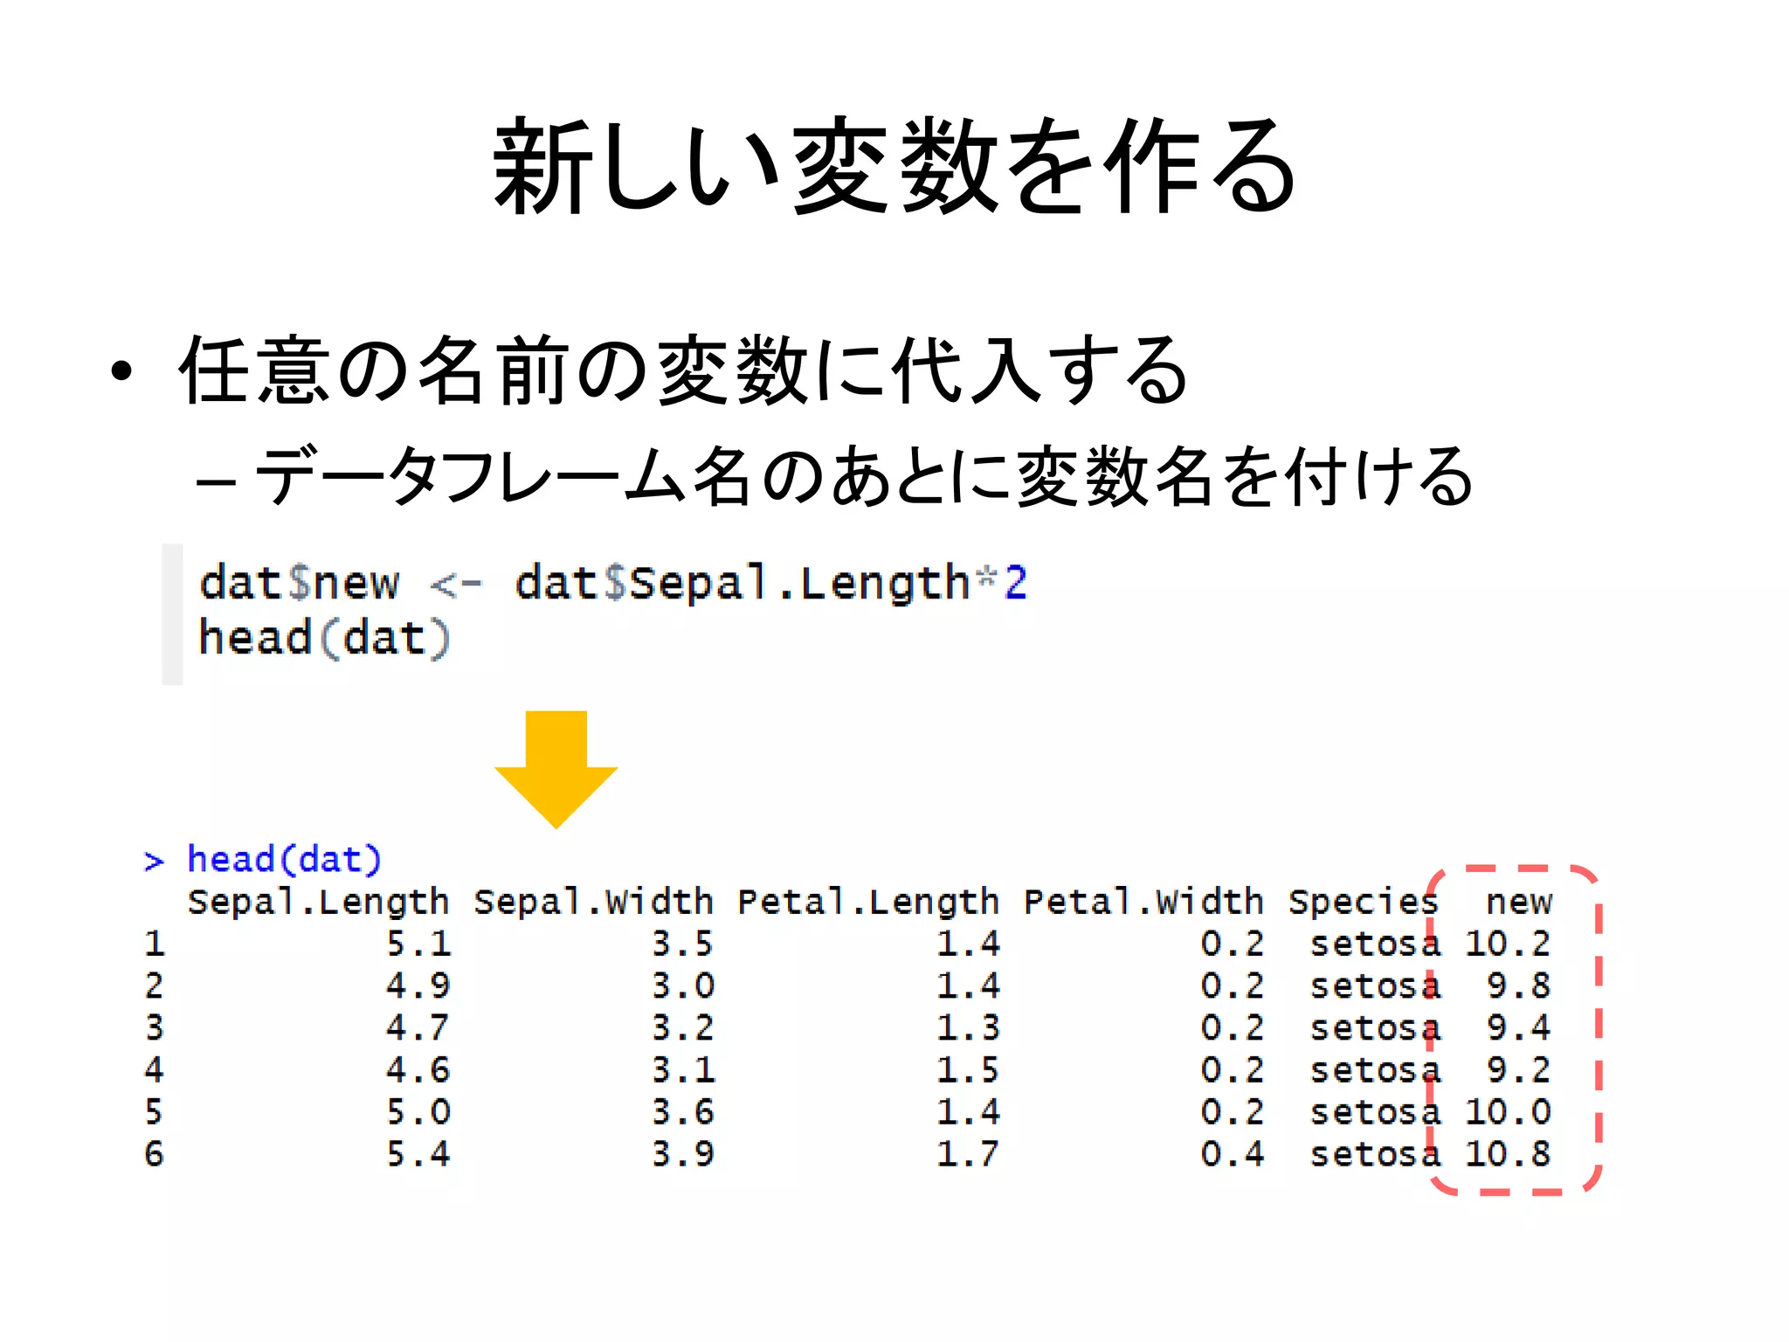
Task: Select the bullet 任意の名前の変数に代入する
Action: click(x=683, y=370)
